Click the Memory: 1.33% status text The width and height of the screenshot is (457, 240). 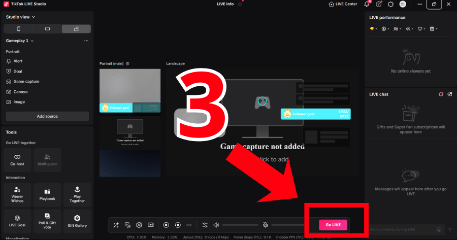165,237
